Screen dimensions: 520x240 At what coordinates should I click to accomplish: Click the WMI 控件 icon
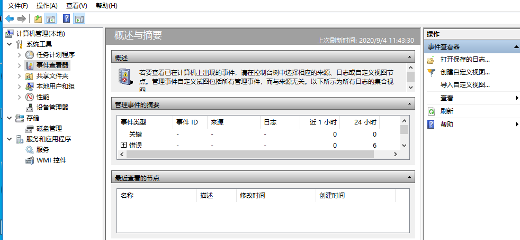click(30, 160)
